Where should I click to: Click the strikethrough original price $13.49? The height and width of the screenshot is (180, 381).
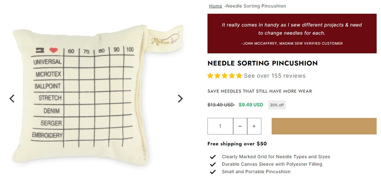[x=221, y=105]
